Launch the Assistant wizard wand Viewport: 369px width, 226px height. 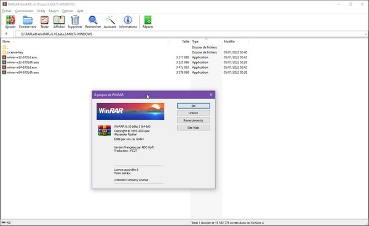tap(110, 22)
